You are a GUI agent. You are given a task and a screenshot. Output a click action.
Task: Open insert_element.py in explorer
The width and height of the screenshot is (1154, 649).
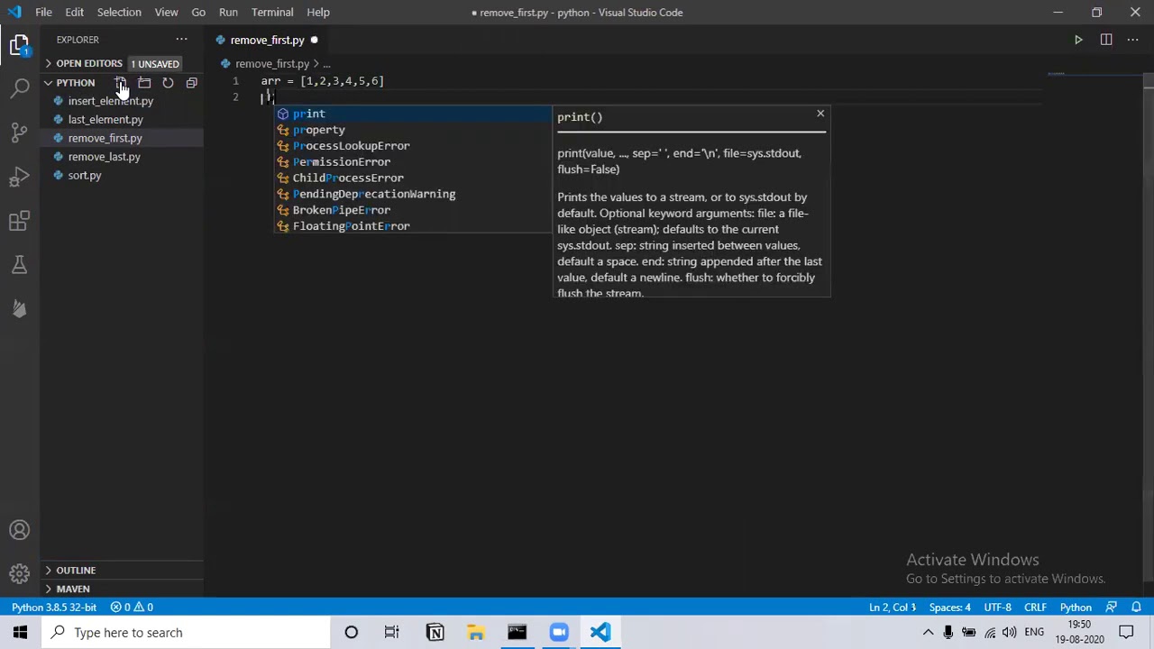point(111,101)
